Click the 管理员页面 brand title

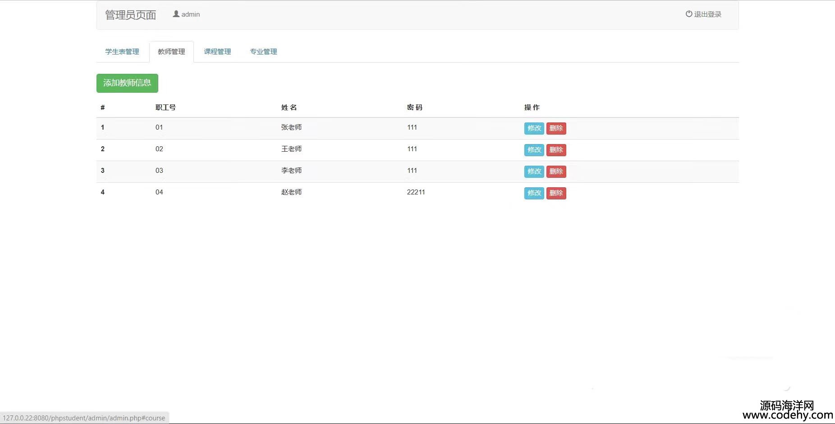[x=130, y=15]
